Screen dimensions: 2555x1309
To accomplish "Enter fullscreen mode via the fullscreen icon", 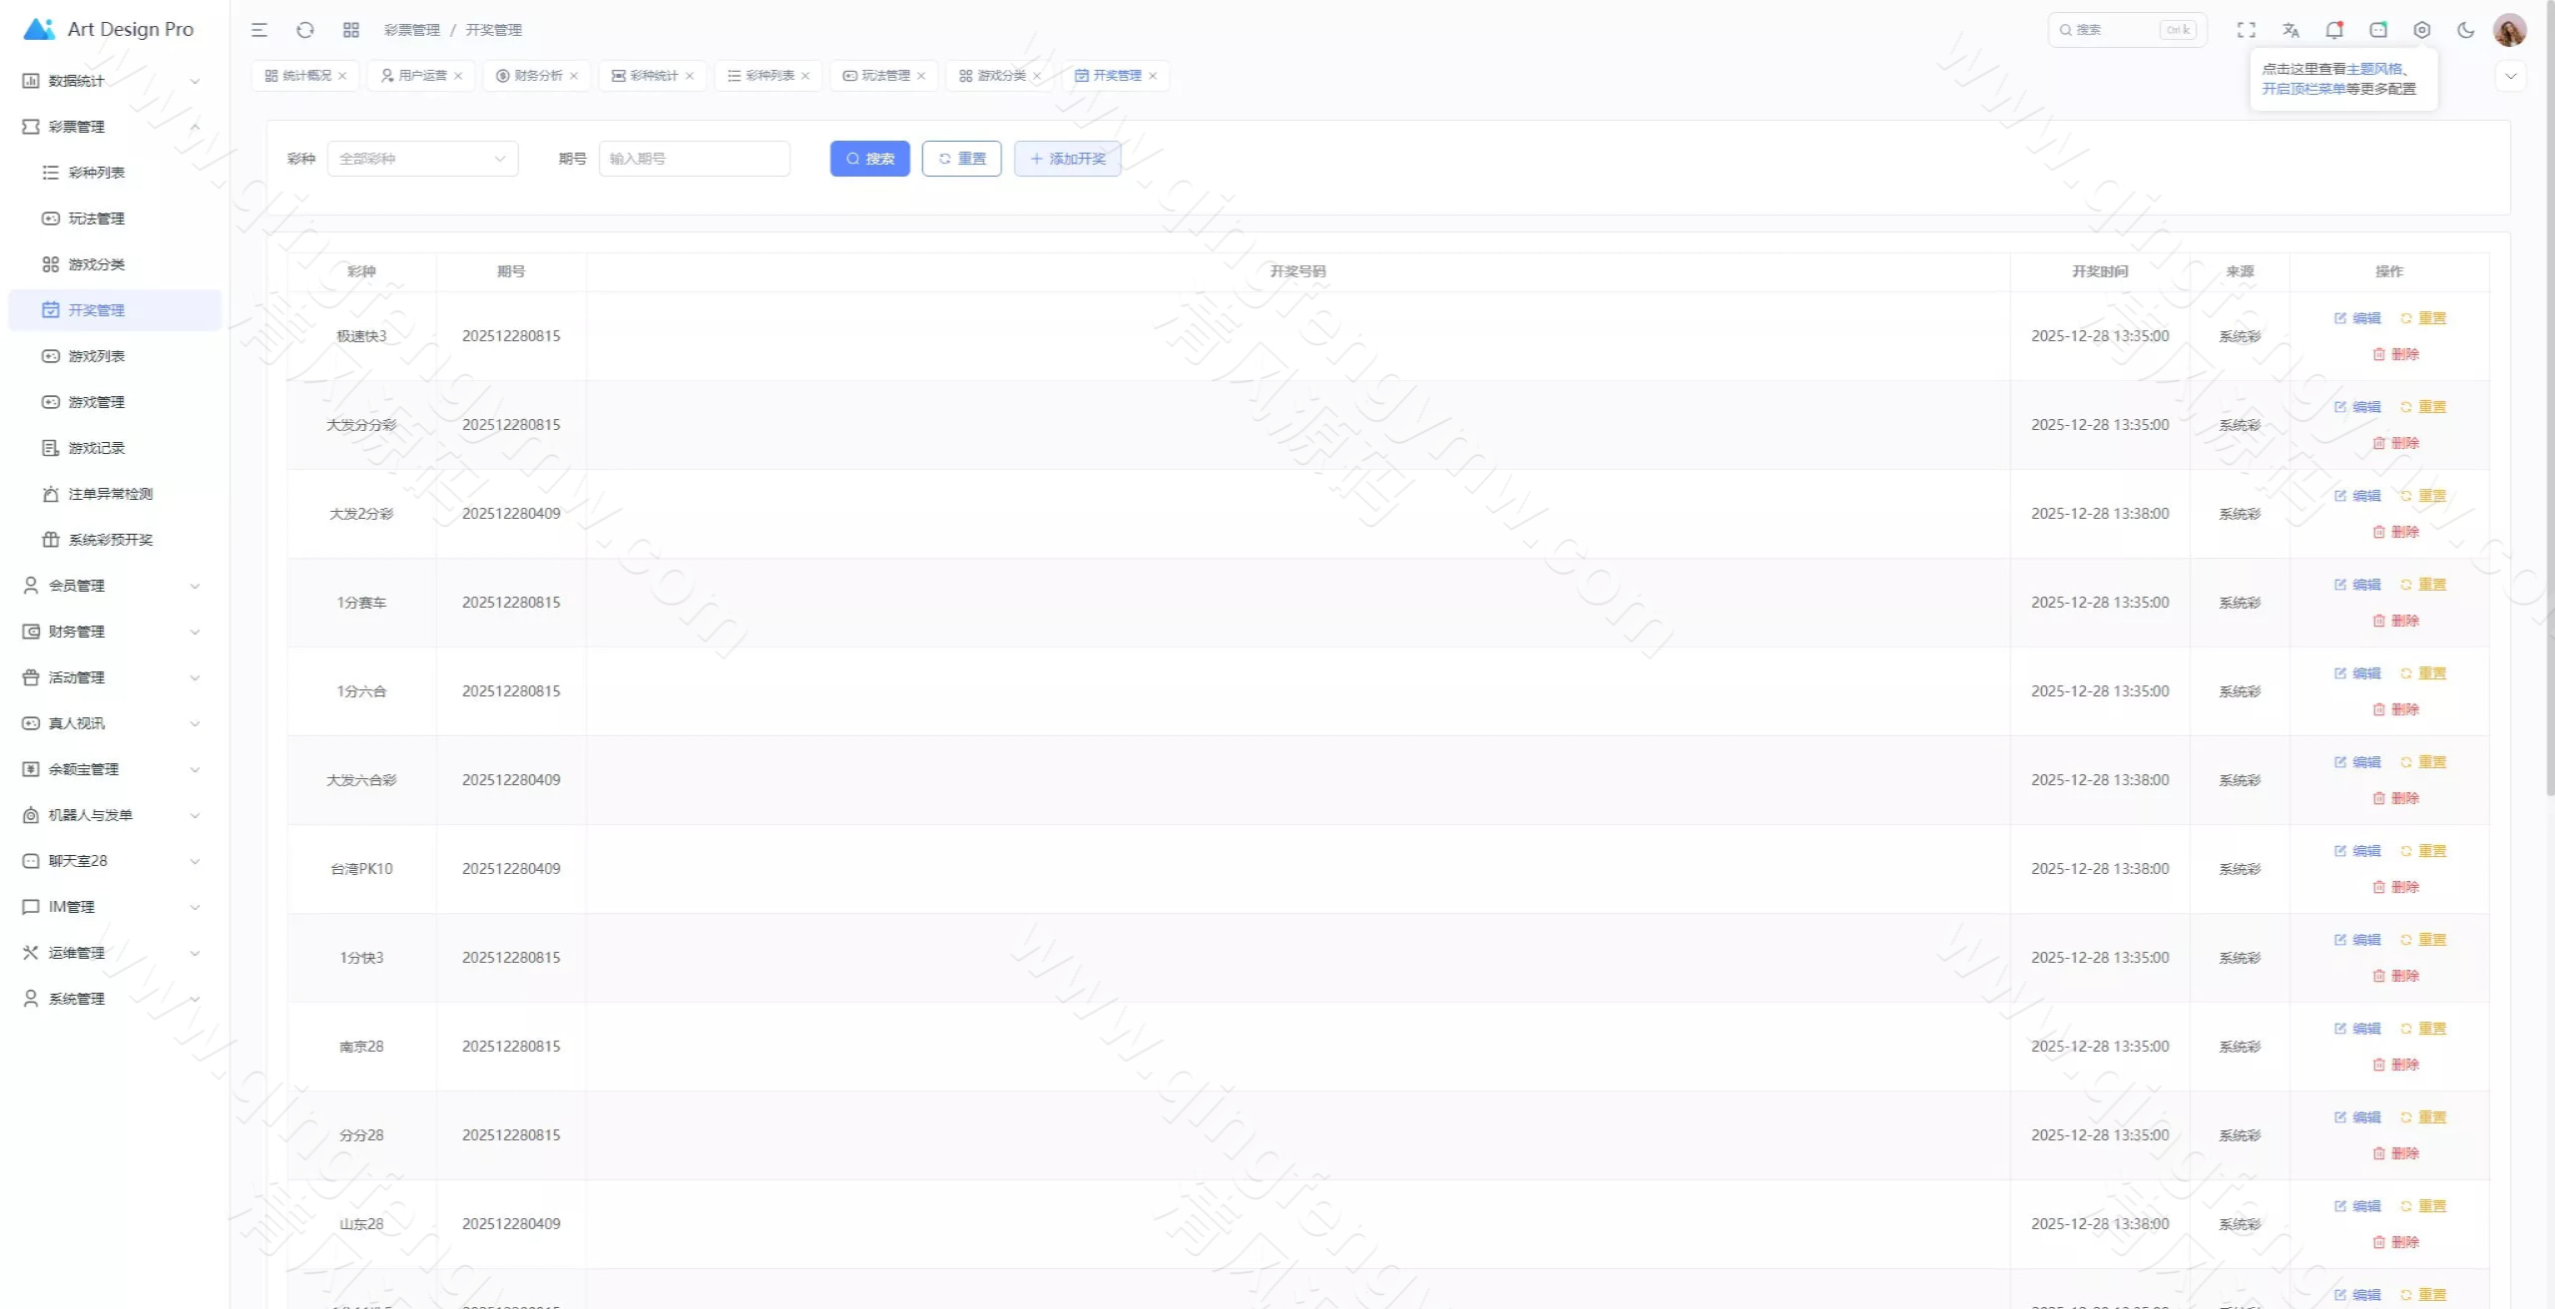I will (x=2246, y=30).
